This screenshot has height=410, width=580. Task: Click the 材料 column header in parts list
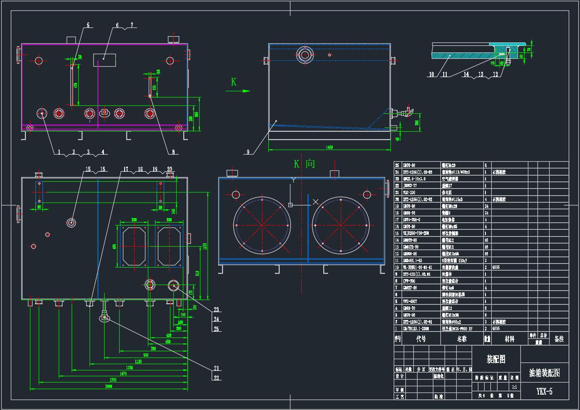509,339
